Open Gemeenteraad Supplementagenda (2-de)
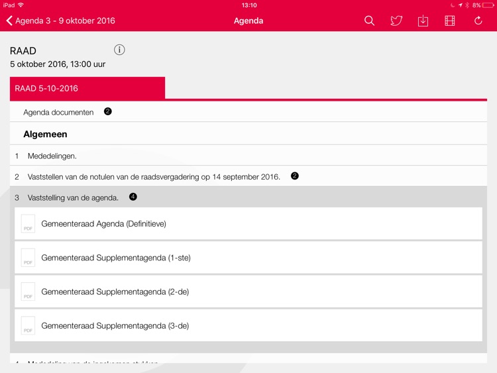 (248, 292)
